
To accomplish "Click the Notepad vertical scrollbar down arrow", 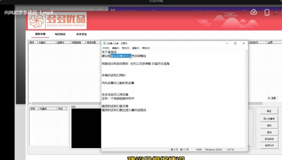I will point(246,146).
